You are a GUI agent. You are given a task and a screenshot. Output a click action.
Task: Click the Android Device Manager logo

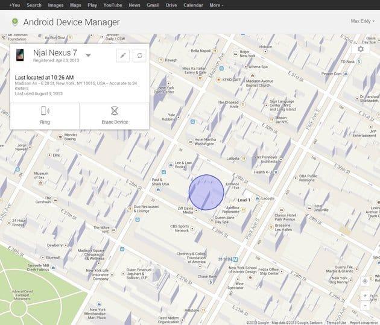tap(15, 22)
